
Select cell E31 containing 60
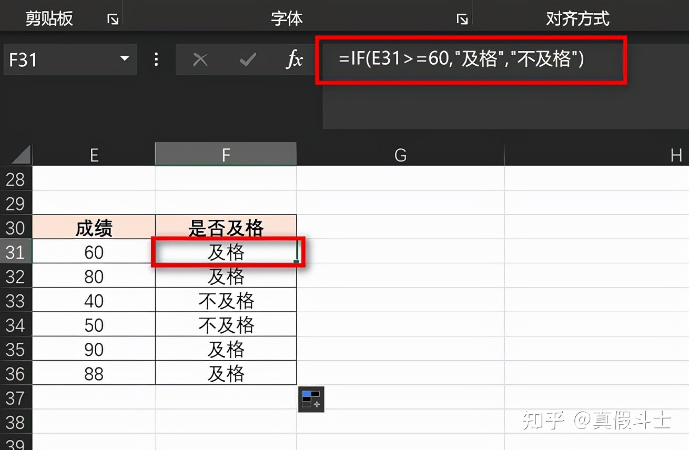[93, 252]
